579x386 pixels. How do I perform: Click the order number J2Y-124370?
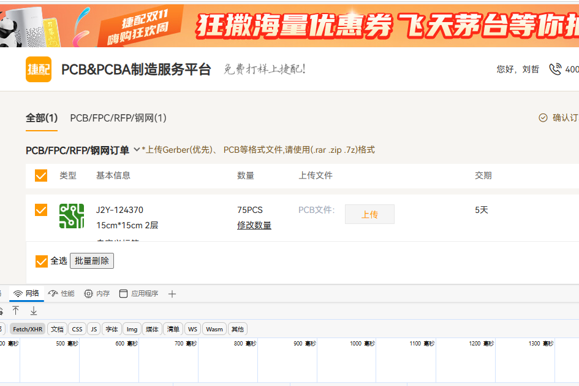click(x=119, y=210)
